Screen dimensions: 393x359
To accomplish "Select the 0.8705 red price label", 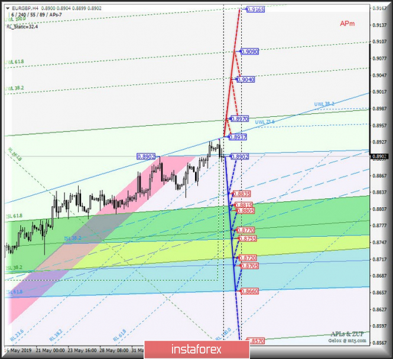I will [249, 266].
